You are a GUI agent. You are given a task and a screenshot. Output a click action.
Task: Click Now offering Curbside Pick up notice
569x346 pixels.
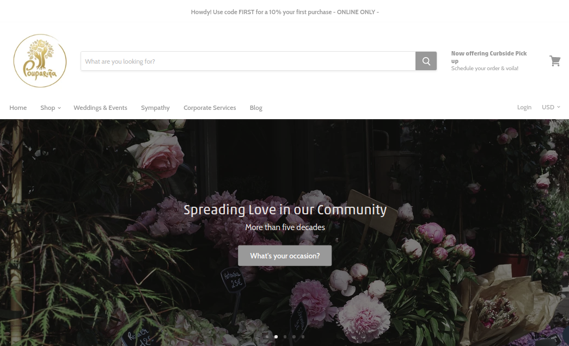pos(489,60)
